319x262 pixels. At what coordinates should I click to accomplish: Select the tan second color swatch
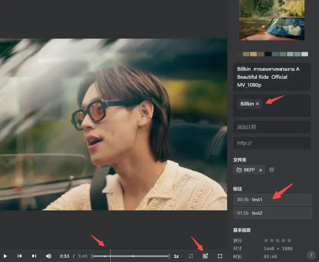point(246,54)
